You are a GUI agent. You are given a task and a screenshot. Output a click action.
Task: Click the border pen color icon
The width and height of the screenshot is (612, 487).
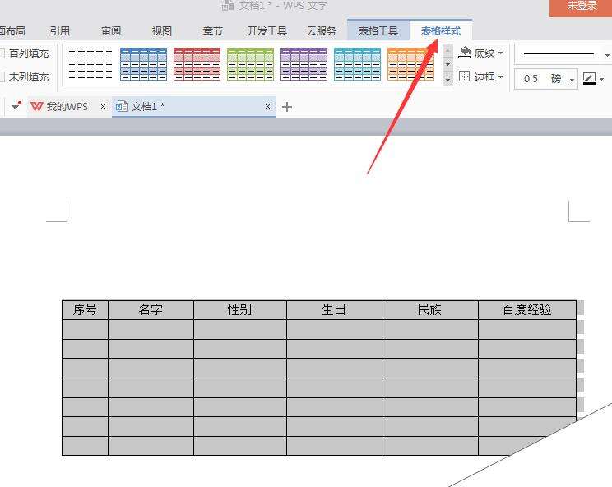(589, 78)
